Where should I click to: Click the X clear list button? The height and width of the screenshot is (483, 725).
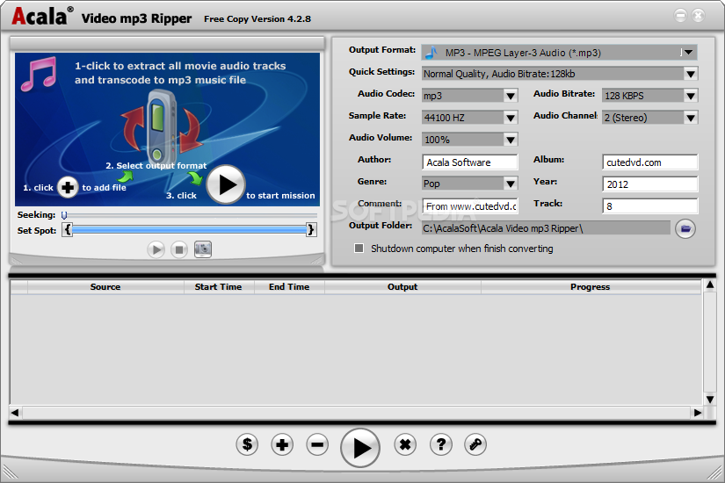coord(405,444)
